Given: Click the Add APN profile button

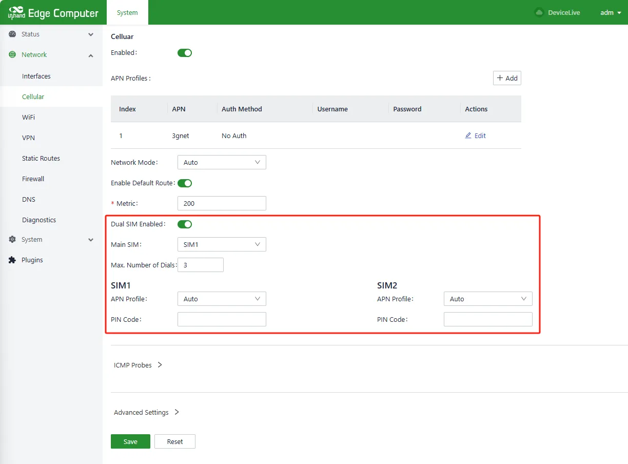Looking at the screenshot, I should pyautogui.click(x=507, y=78).
